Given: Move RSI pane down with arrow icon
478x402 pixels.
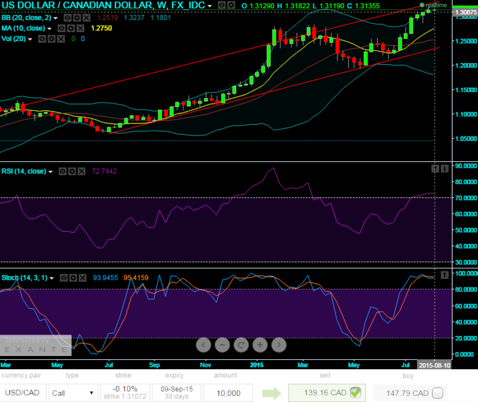Looking at the screenshot, I should [445, 169].
